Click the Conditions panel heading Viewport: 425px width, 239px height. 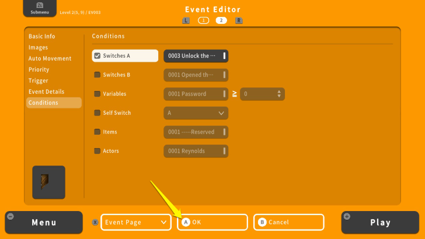(x=108, y=36)
